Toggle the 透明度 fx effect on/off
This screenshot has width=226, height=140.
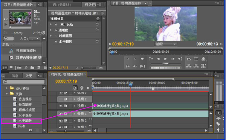tap(56, 30)
